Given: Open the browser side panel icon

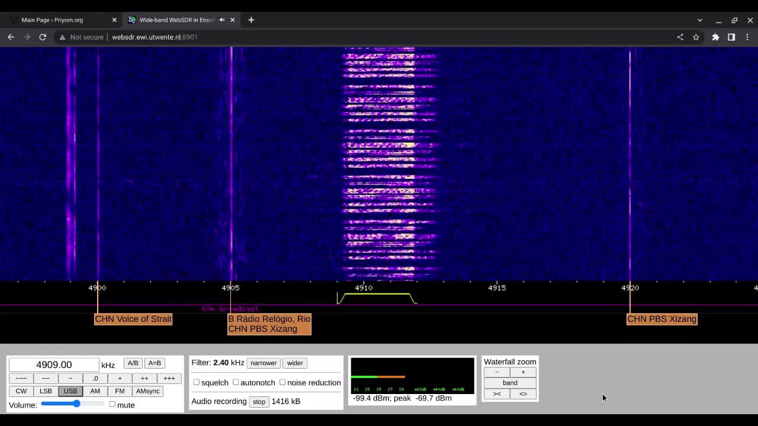Looking at the screenshot, I should click(x=731, y=37).
